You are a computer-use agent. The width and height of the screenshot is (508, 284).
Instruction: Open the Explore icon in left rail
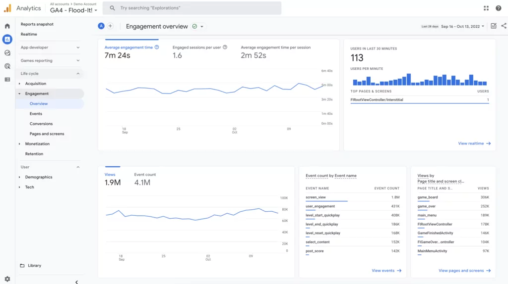coord(7,52)
